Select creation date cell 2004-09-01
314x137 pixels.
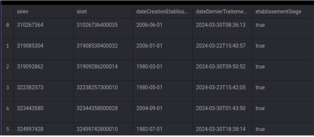[149, 108]
